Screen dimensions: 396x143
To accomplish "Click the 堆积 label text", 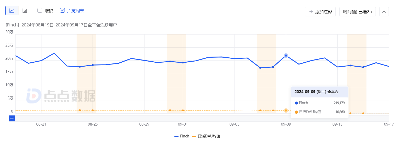I will [x=49, y=11].
